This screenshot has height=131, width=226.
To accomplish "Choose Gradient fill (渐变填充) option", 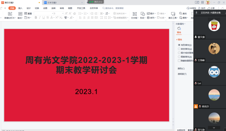I will (x=179, y=49).
